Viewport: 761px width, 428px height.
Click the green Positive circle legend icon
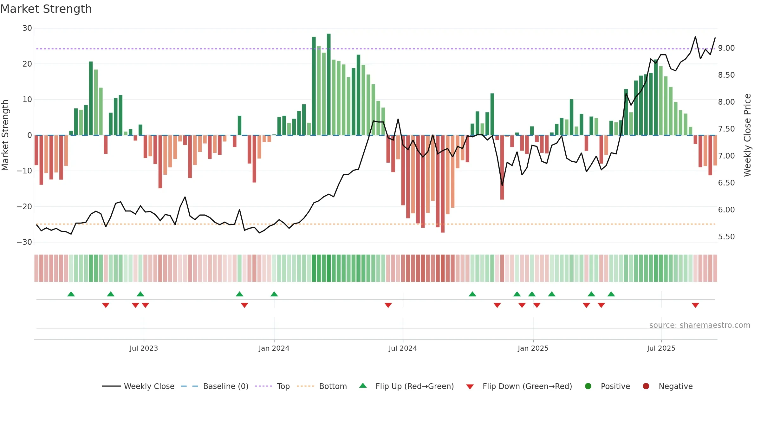pos(588,386)
